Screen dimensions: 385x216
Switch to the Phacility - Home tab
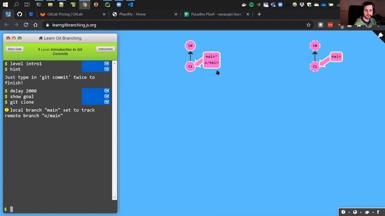145,14
